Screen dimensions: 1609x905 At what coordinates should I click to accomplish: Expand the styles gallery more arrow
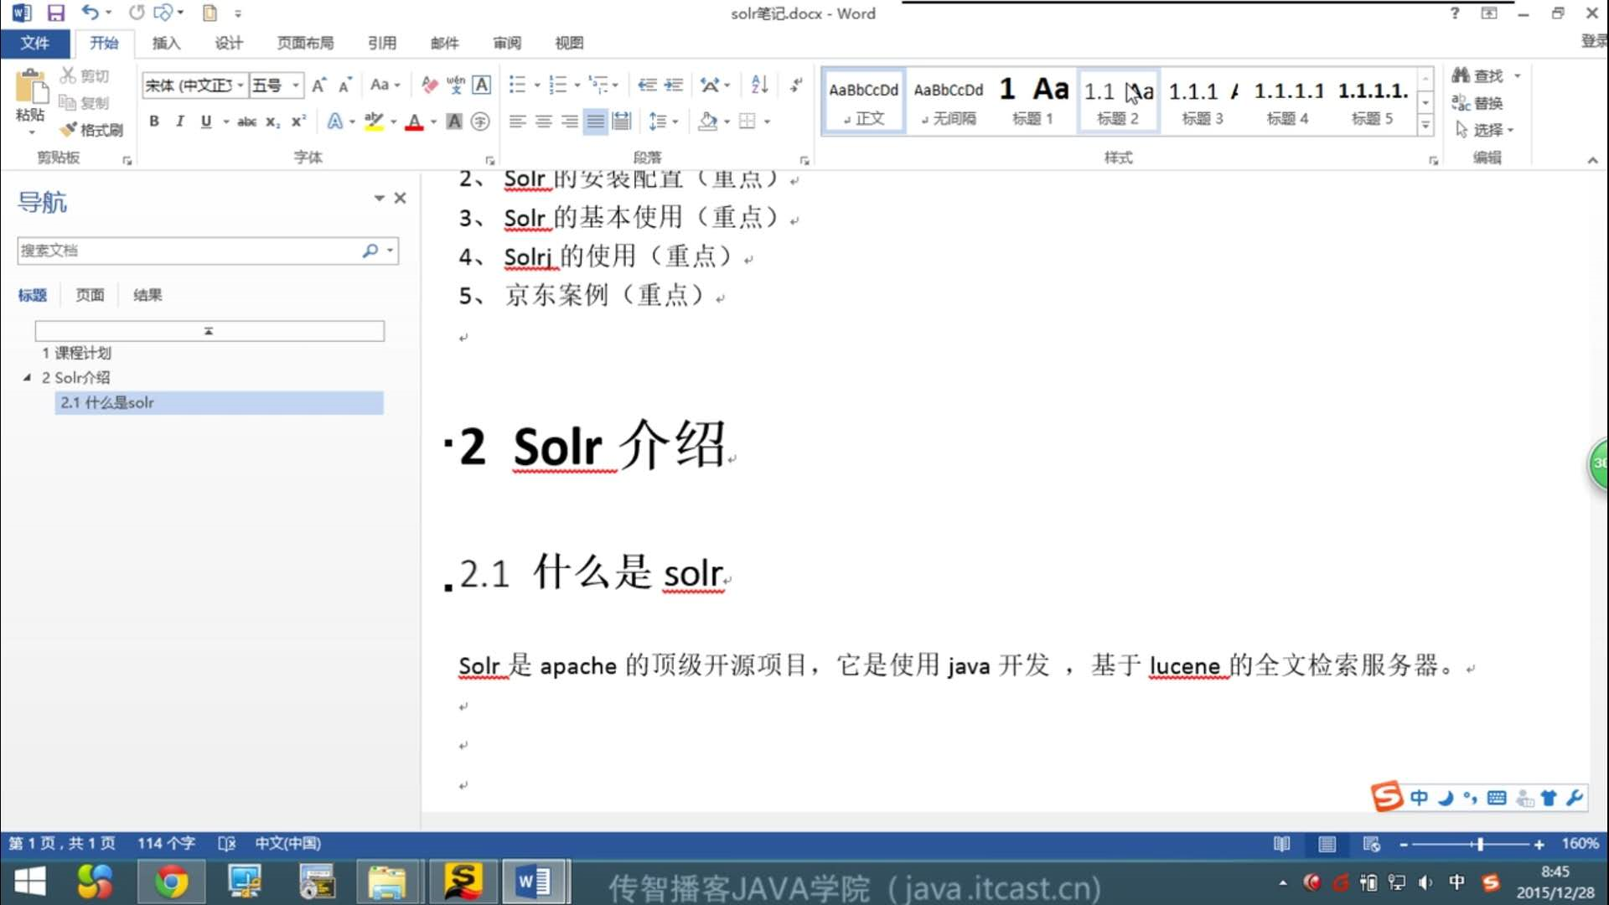(1425, 126)
